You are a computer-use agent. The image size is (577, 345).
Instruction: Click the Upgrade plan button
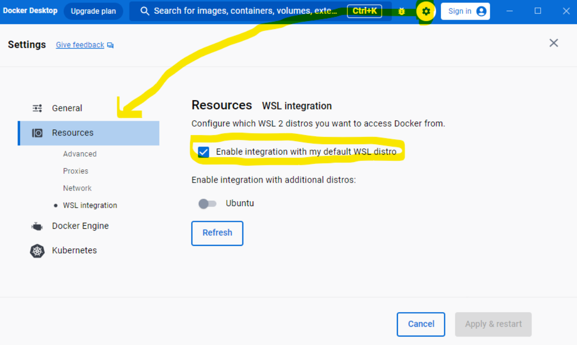pyautogui.click(x=93, y=11)
